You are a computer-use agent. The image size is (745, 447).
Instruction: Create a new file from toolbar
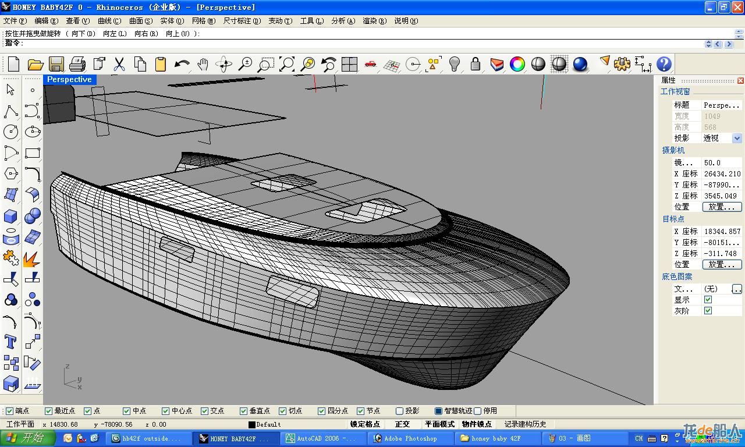click(x=13, y=64)
